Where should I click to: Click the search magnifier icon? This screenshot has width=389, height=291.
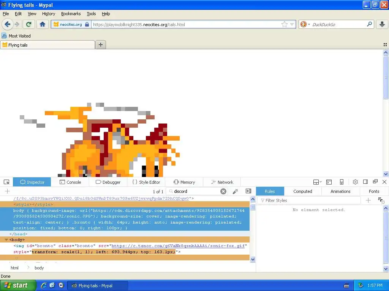pyautogui.click(x=369, y=24)
